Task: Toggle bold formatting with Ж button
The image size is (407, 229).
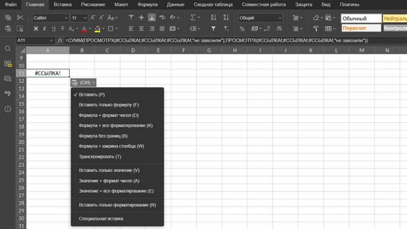Action: [36, 29]
